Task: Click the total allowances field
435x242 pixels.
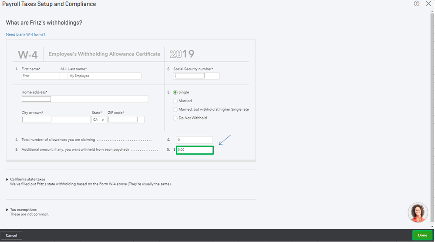Action: click(x=194, y=140)
